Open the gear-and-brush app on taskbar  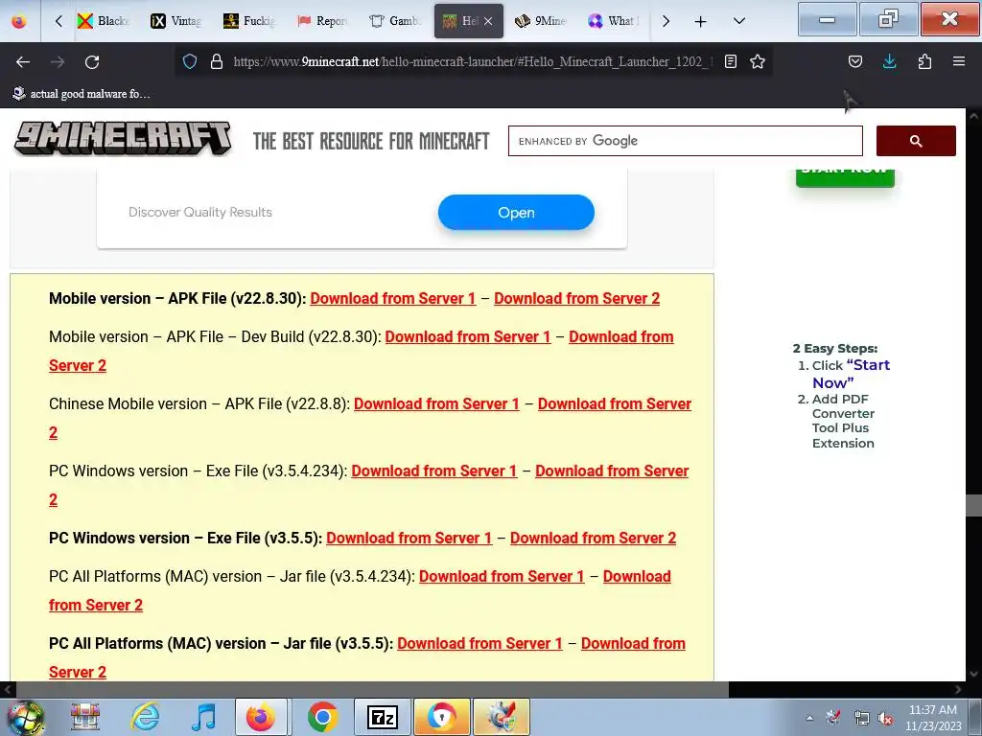click(502, 717)
